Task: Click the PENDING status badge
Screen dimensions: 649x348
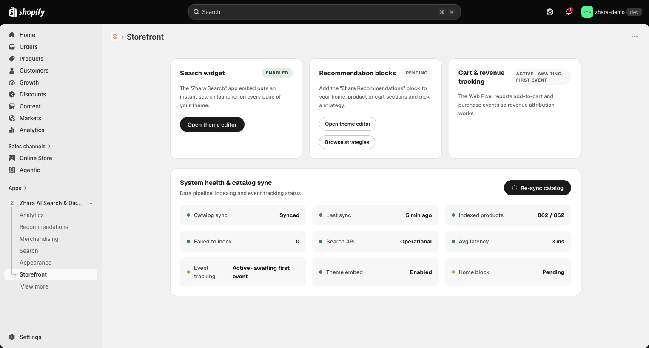Action: (417, 73)
